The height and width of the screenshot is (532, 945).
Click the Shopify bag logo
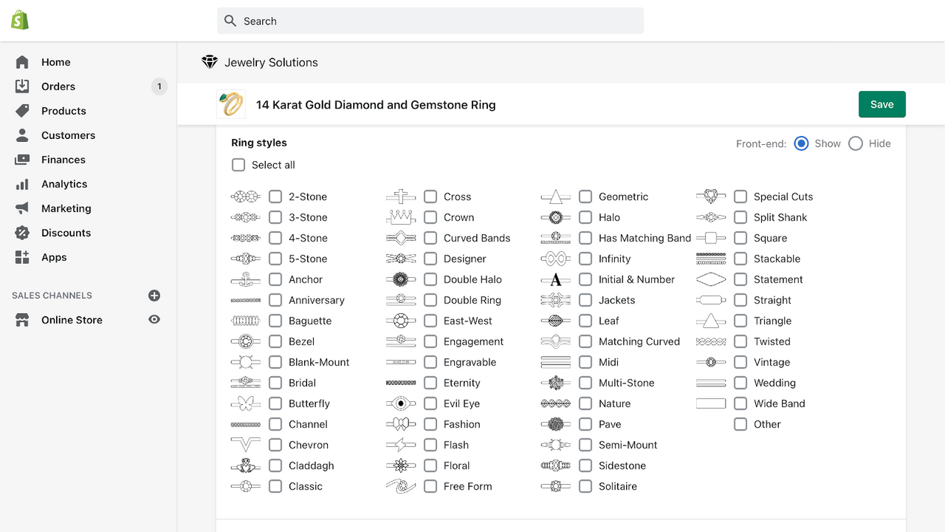(20, 19)
